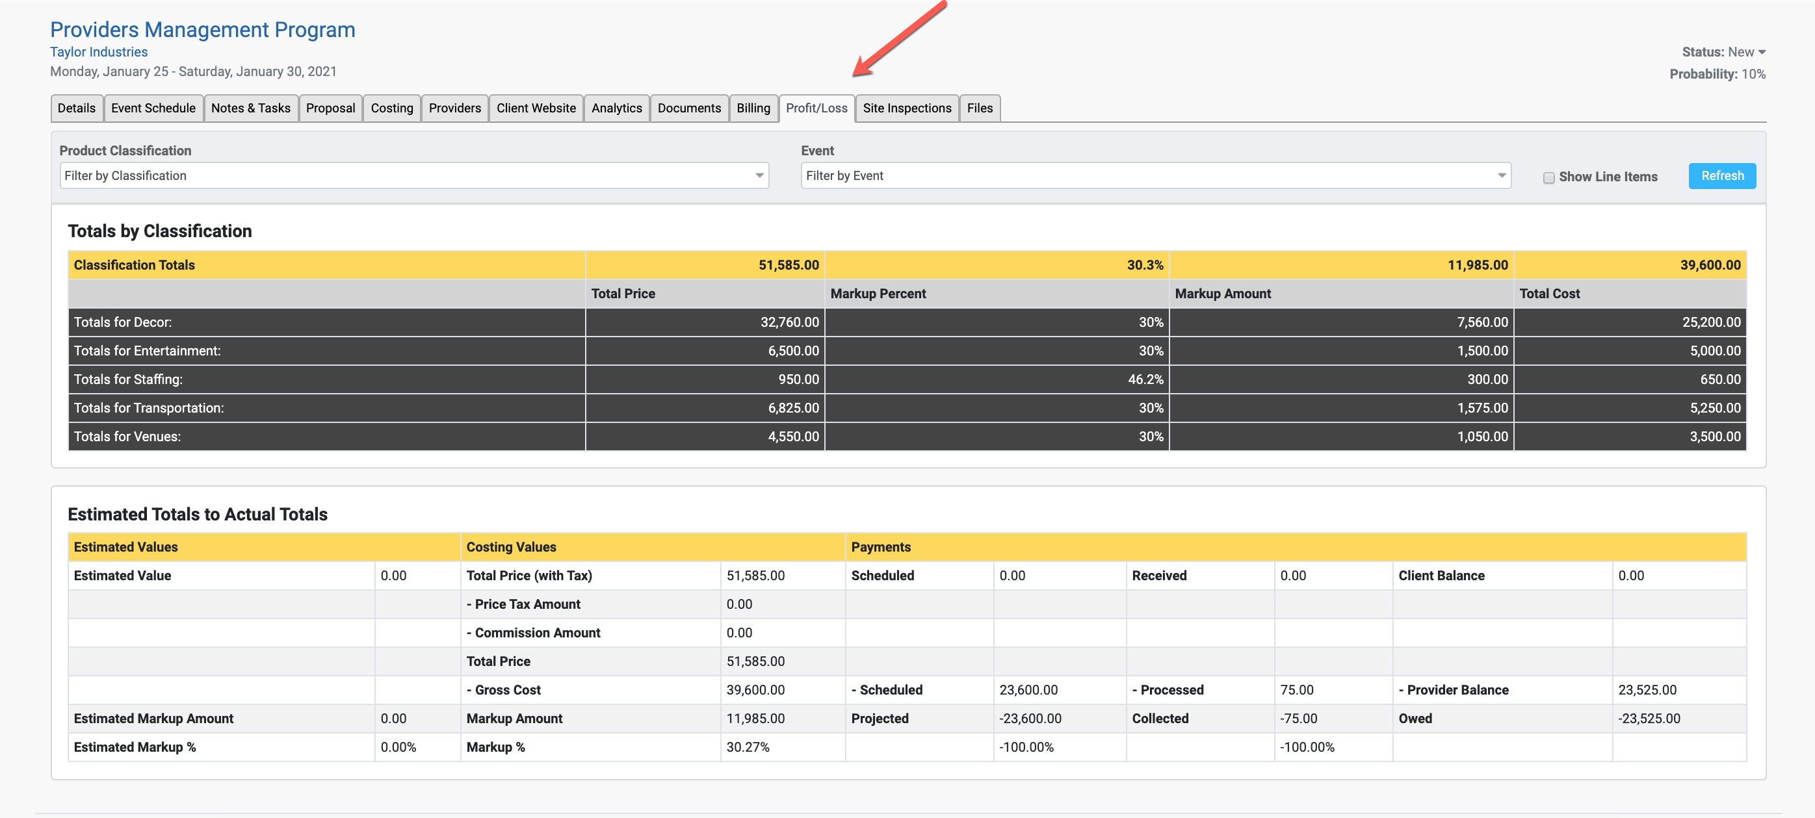The image size is (1815, 818).
Task: Select the Totals for Staffing row label
Action: coord(128,379)
